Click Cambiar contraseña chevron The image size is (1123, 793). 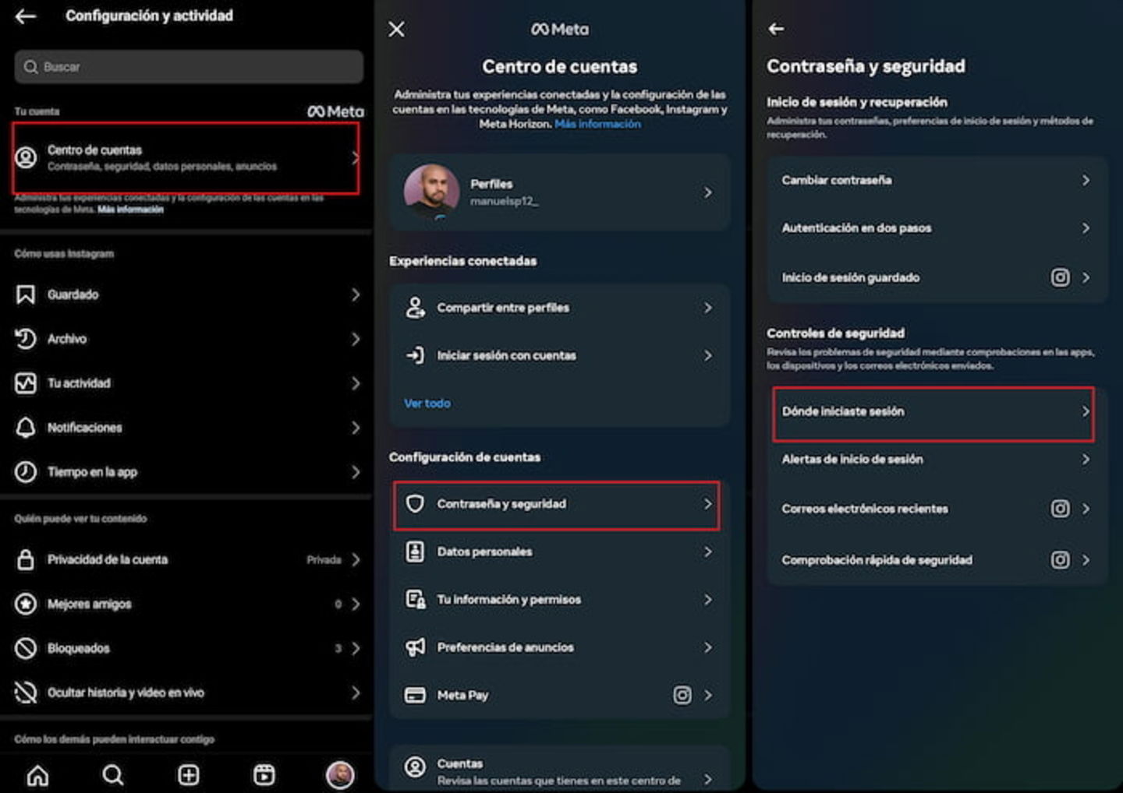(1086, 180)
